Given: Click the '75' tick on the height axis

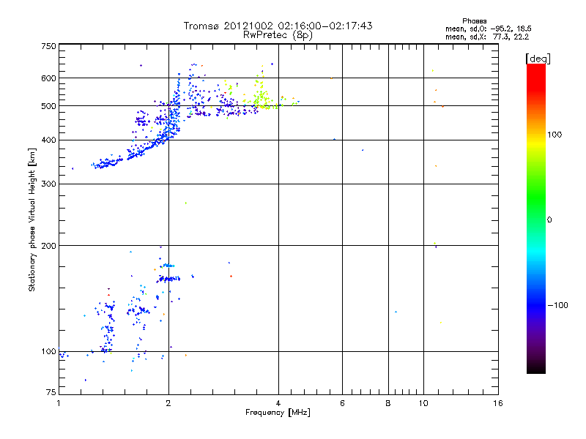Looking at the screenshot, I should pyautogui.click(x=51, y=392).
